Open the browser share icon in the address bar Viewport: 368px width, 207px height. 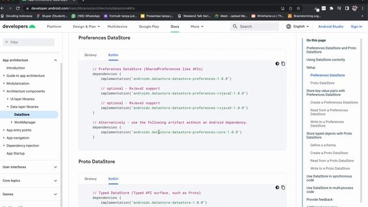290,9
